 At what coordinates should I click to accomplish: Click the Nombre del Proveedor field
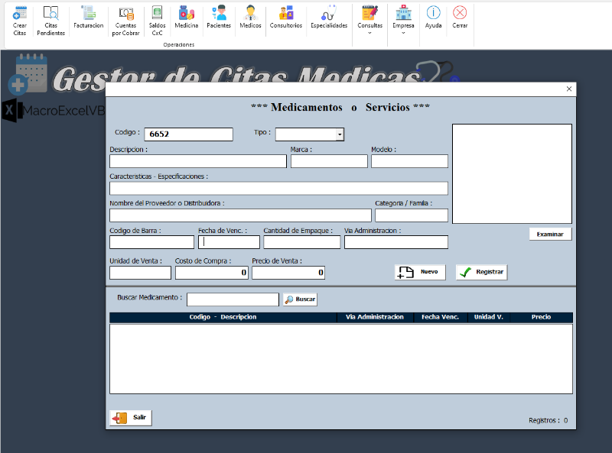pyautogui.click(x=240, y=215)
